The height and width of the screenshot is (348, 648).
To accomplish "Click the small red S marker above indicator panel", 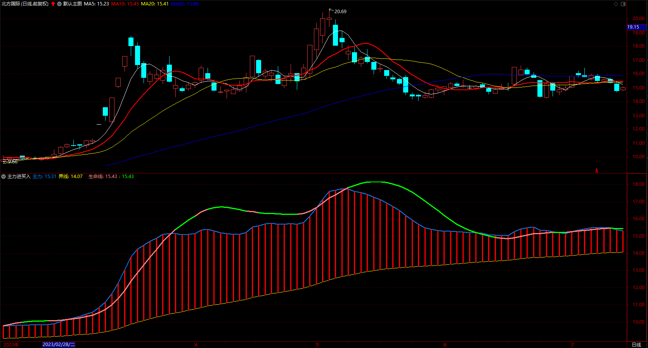I will pyautogui.click(x=597, y=171).
